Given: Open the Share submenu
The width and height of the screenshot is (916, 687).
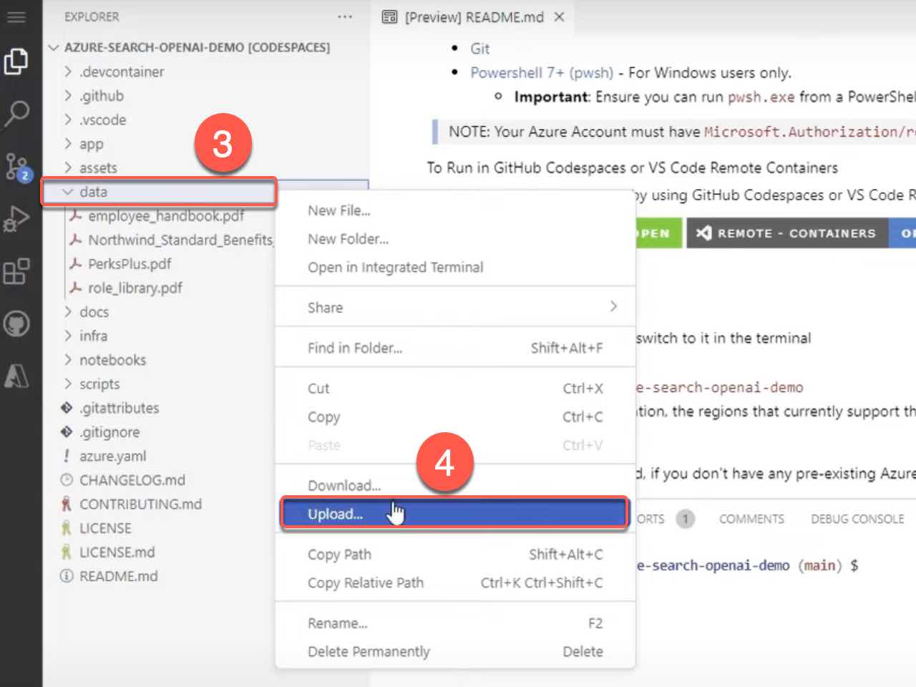Looking at the screenshot, I should click(x=455, y=307).
